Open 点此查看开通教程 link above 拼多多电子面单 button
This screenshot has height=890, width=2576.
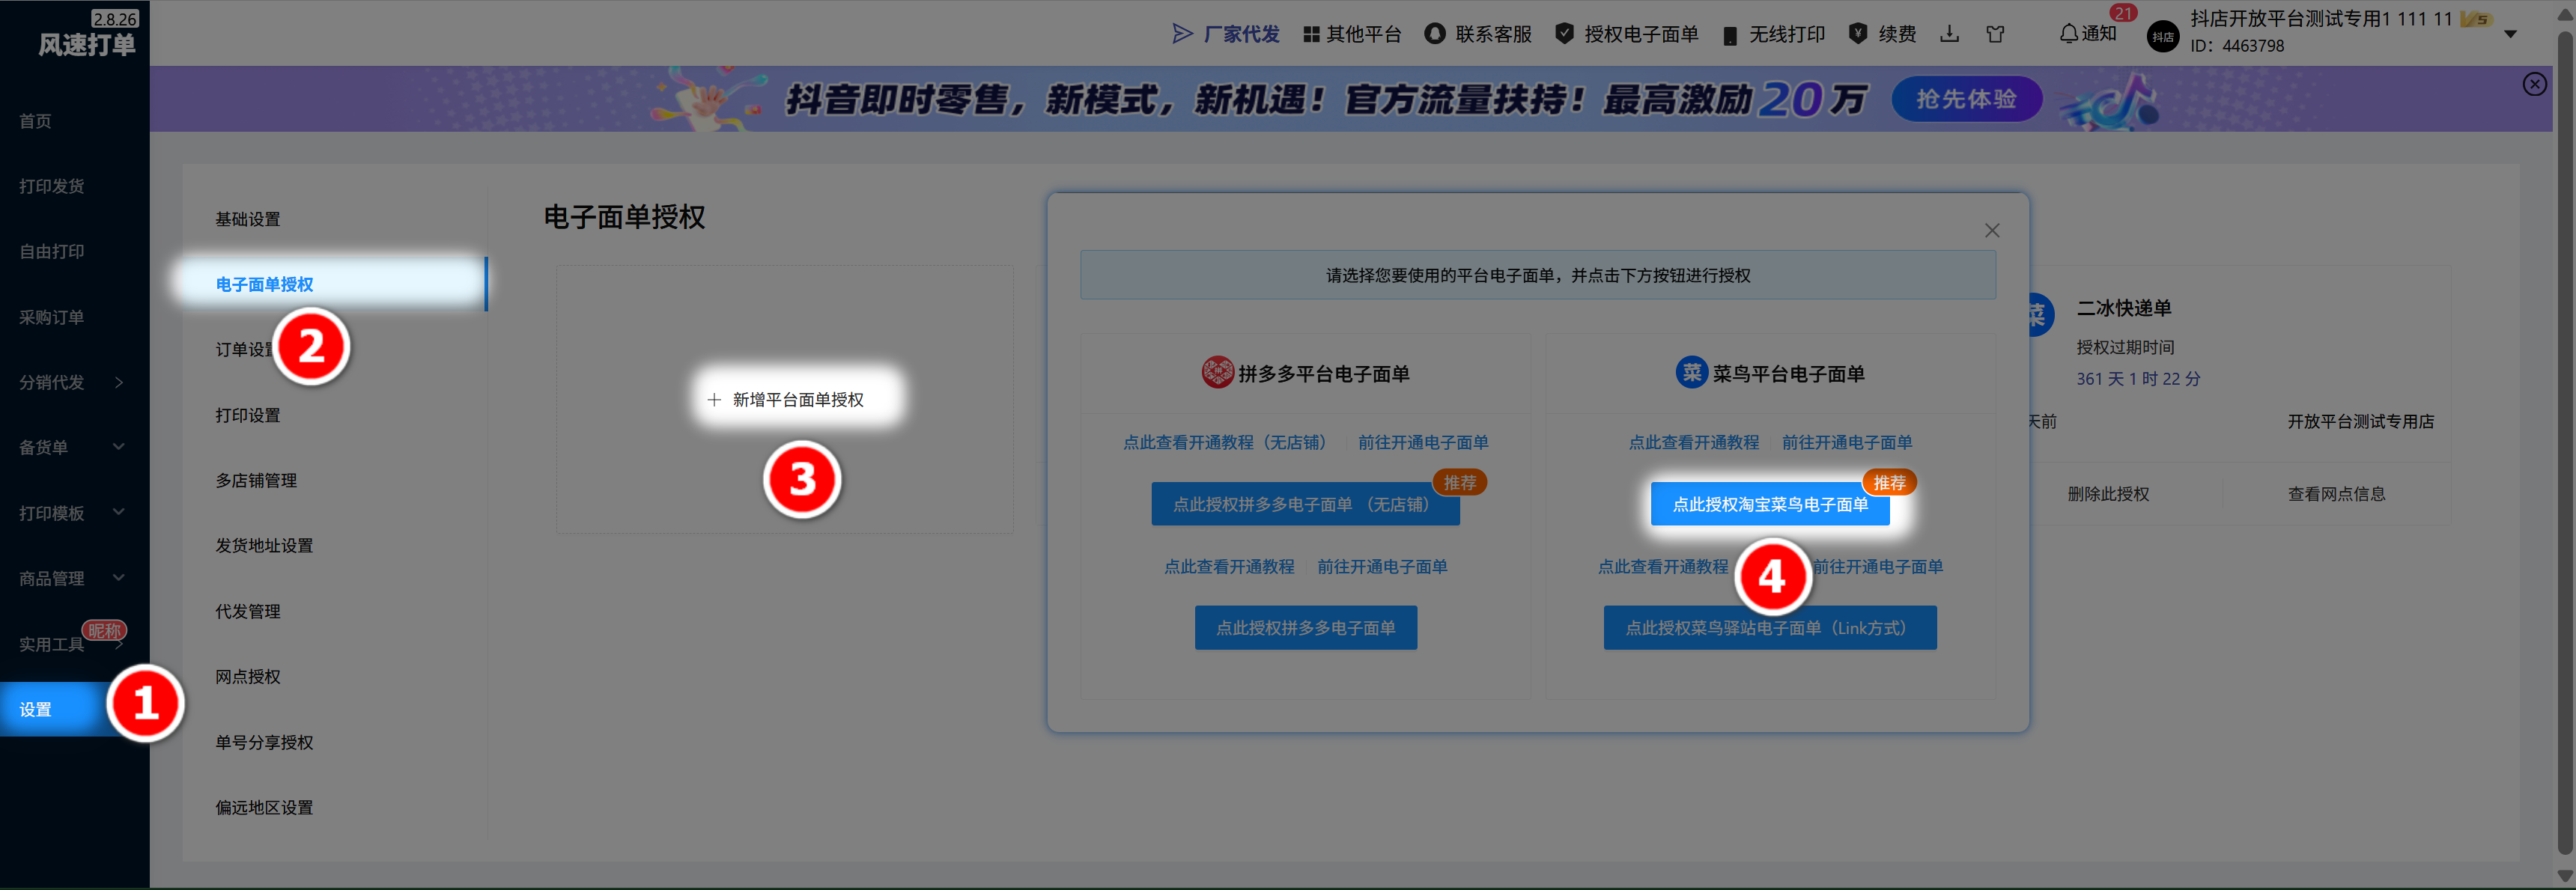(x=1228, y=566)
